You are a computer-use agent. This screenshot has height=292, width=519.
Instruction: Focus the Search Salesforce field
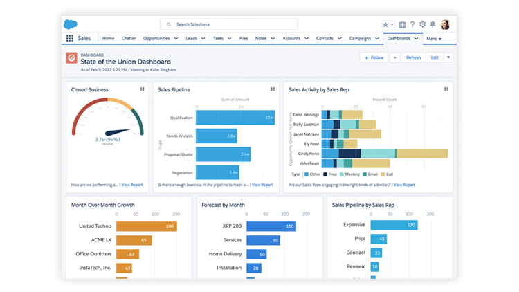click(x=229, y=24)
